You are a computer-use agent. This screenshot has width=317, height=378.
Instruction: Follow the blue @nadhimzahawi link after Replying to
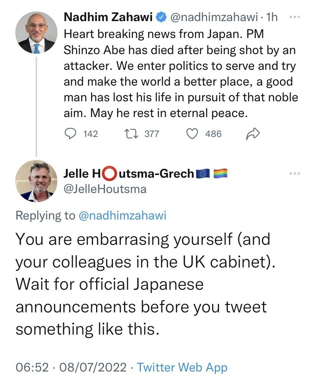coord(123,216)
